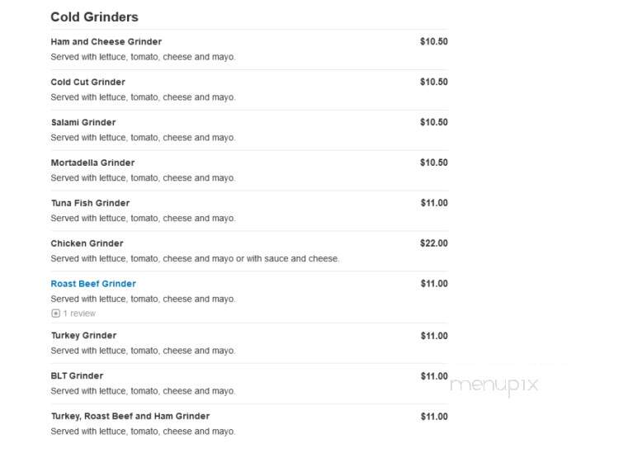Select the Tuna Fish Grinder item
Viewport: 642px width, 453px height.
90,203
